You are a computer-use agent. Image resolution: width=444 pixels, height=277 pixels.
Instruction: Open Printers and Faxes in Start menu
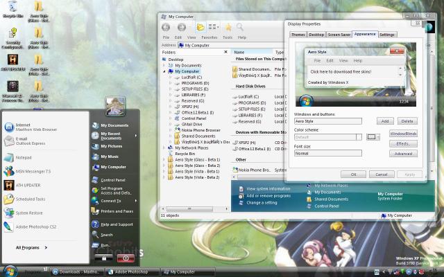(x=112, y=211)
